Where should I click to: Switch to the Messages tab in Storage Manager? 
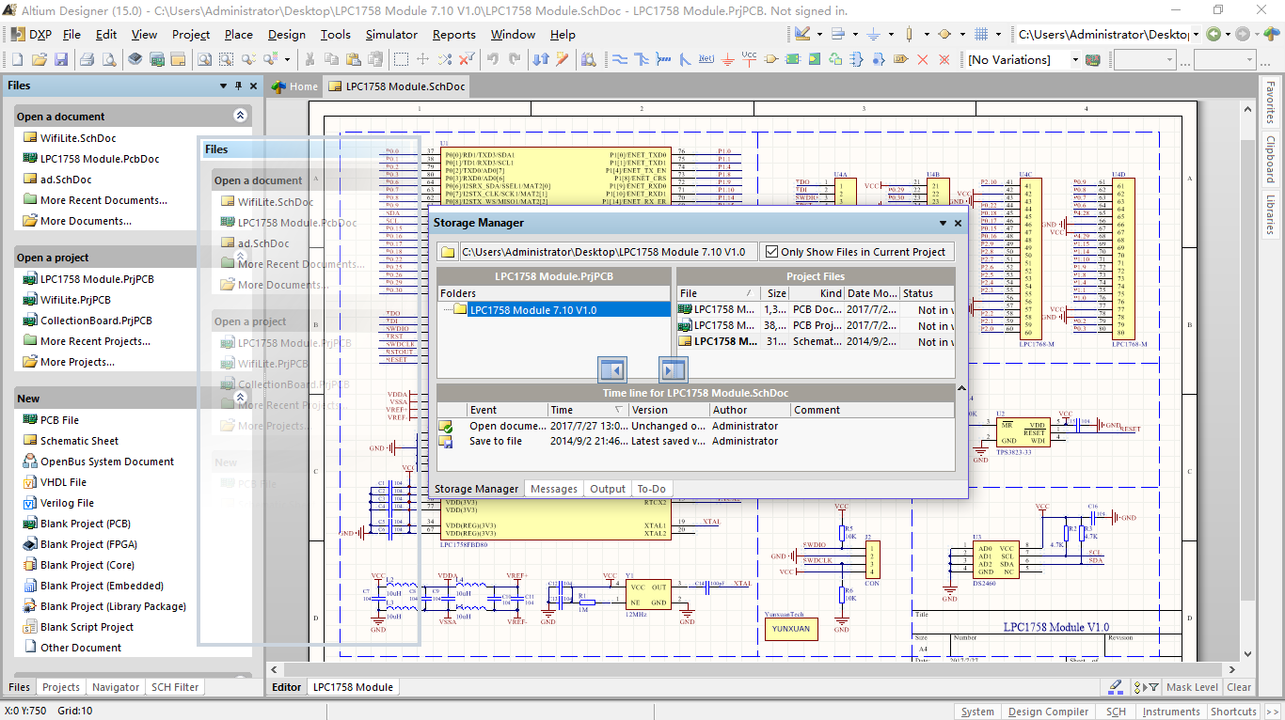pos(554,489)
